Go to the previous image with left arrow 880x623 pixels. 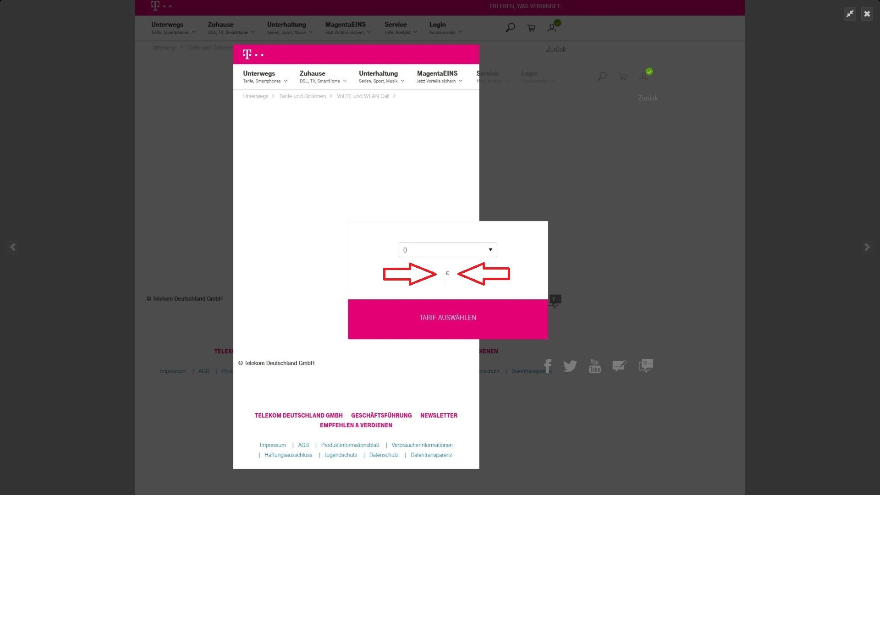pyautogui.click(x=13, y=247)
